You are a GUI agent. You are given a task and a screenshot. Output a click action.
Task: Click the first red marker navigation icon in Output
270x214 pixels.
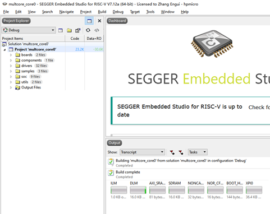tap(172, 152)
